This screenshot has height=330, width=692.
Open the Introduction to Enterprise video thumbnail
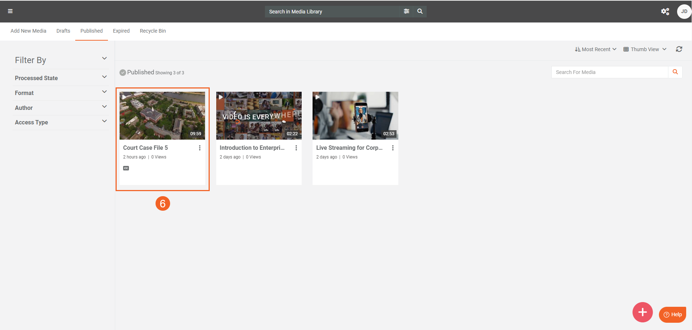[259, 116]
